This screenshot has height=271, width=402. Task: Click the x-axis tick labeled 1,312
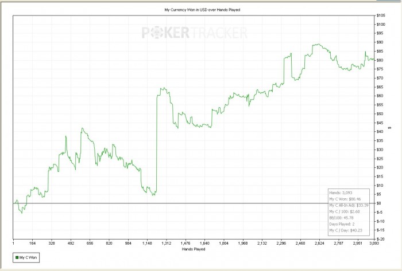click(167, 243)
